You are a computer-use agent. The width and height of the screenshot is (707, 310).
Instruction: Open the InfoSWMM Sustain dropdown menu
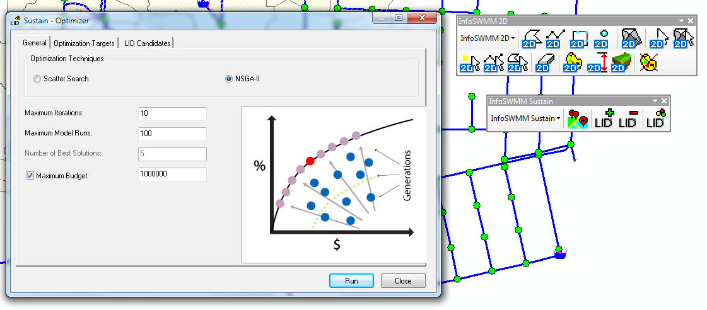525,118
